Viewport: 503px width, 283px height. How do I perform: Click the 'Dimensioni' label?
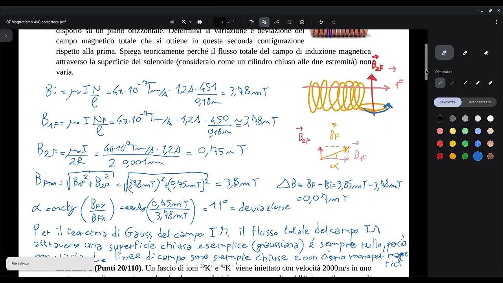[x=444, y=72]
